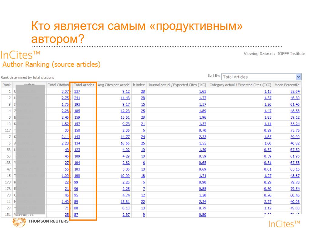Click the 12.23 average cites link
Viewport: 311px width, 233px height.
coord(125,111)
